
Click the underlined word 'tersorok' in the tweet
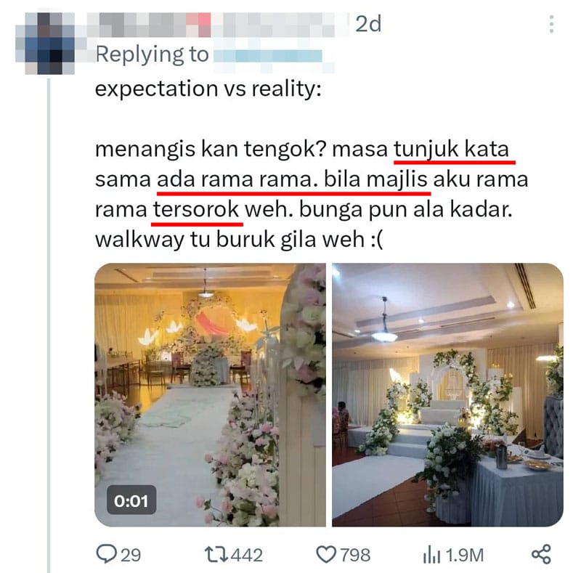click(x=196, y=209)
